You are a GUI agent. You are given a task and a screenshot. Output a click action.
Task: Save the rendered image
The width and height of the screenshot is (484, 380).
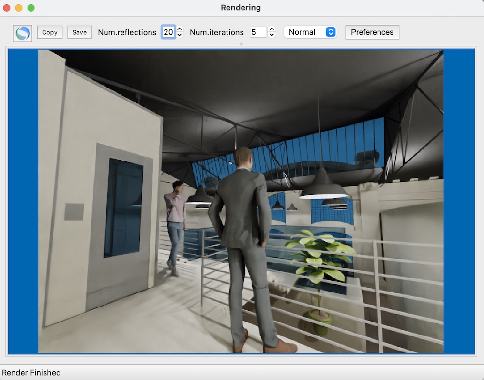[79, 32]
